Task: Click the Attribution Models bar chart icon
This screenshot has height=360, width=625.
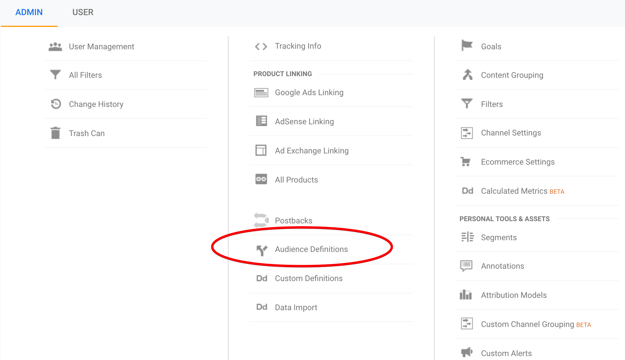Action: (466, 295)
